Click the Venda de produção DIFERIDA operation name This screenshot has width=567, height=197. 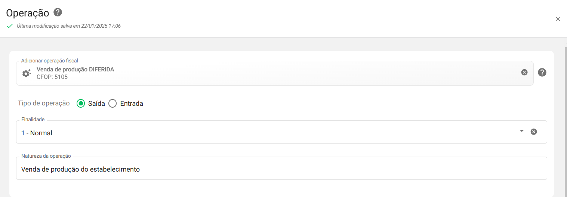pos(75,70)
